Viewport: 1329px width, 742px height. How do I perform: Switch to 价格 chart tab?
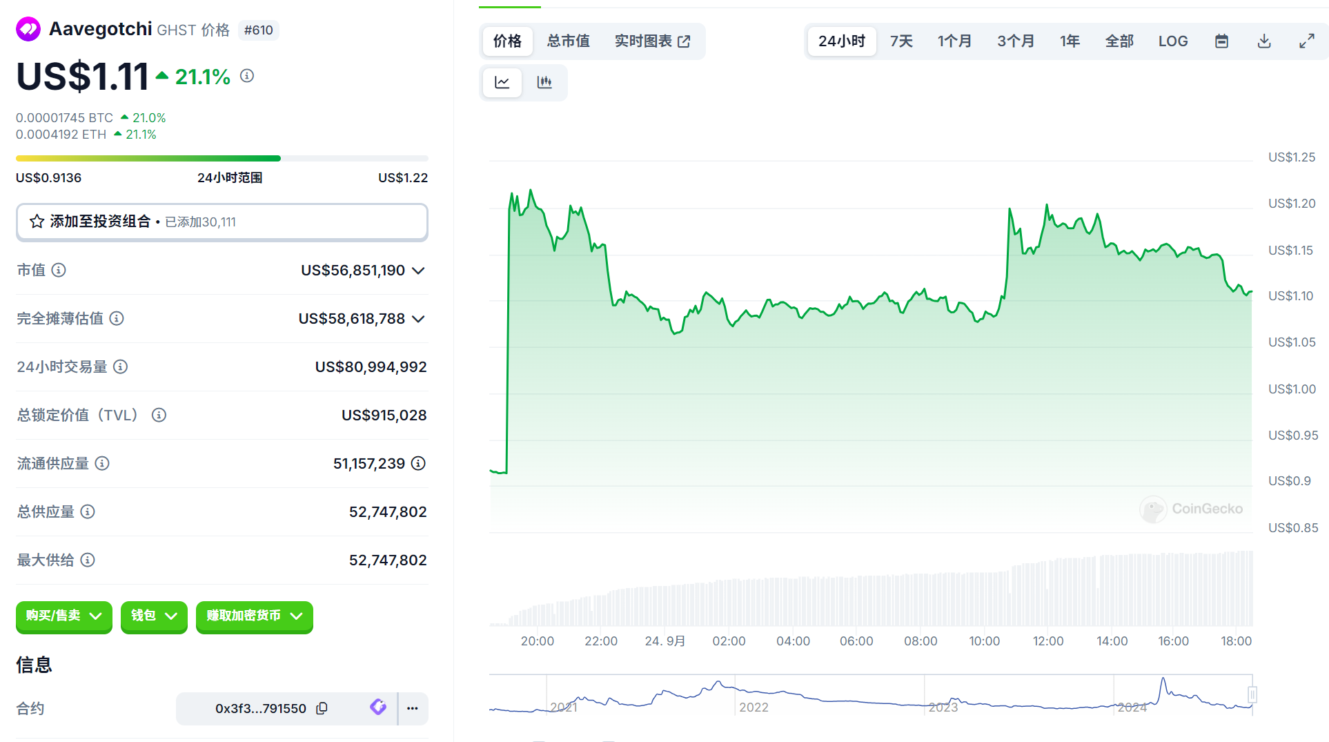pos(507,41)
